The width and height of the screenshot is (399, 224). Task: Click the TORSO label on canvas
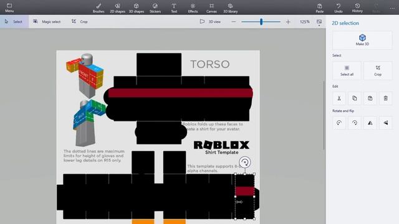[210, 64]
